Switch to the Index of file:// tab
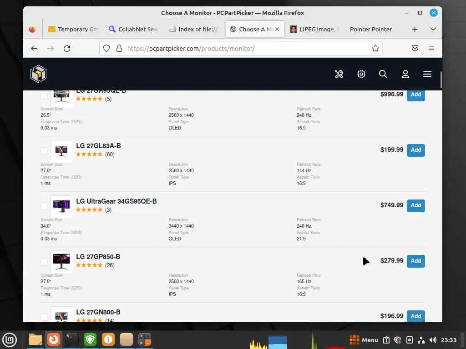The width and height of the screenshot is (466, 349). tap(193, 29)
